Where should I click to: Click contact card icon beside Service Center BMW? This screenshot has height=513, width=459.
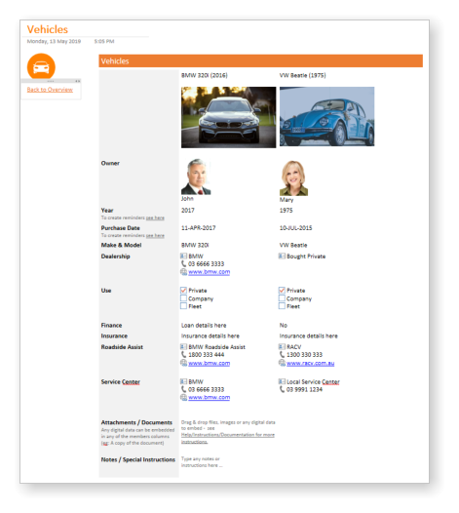tap(184, 381)
